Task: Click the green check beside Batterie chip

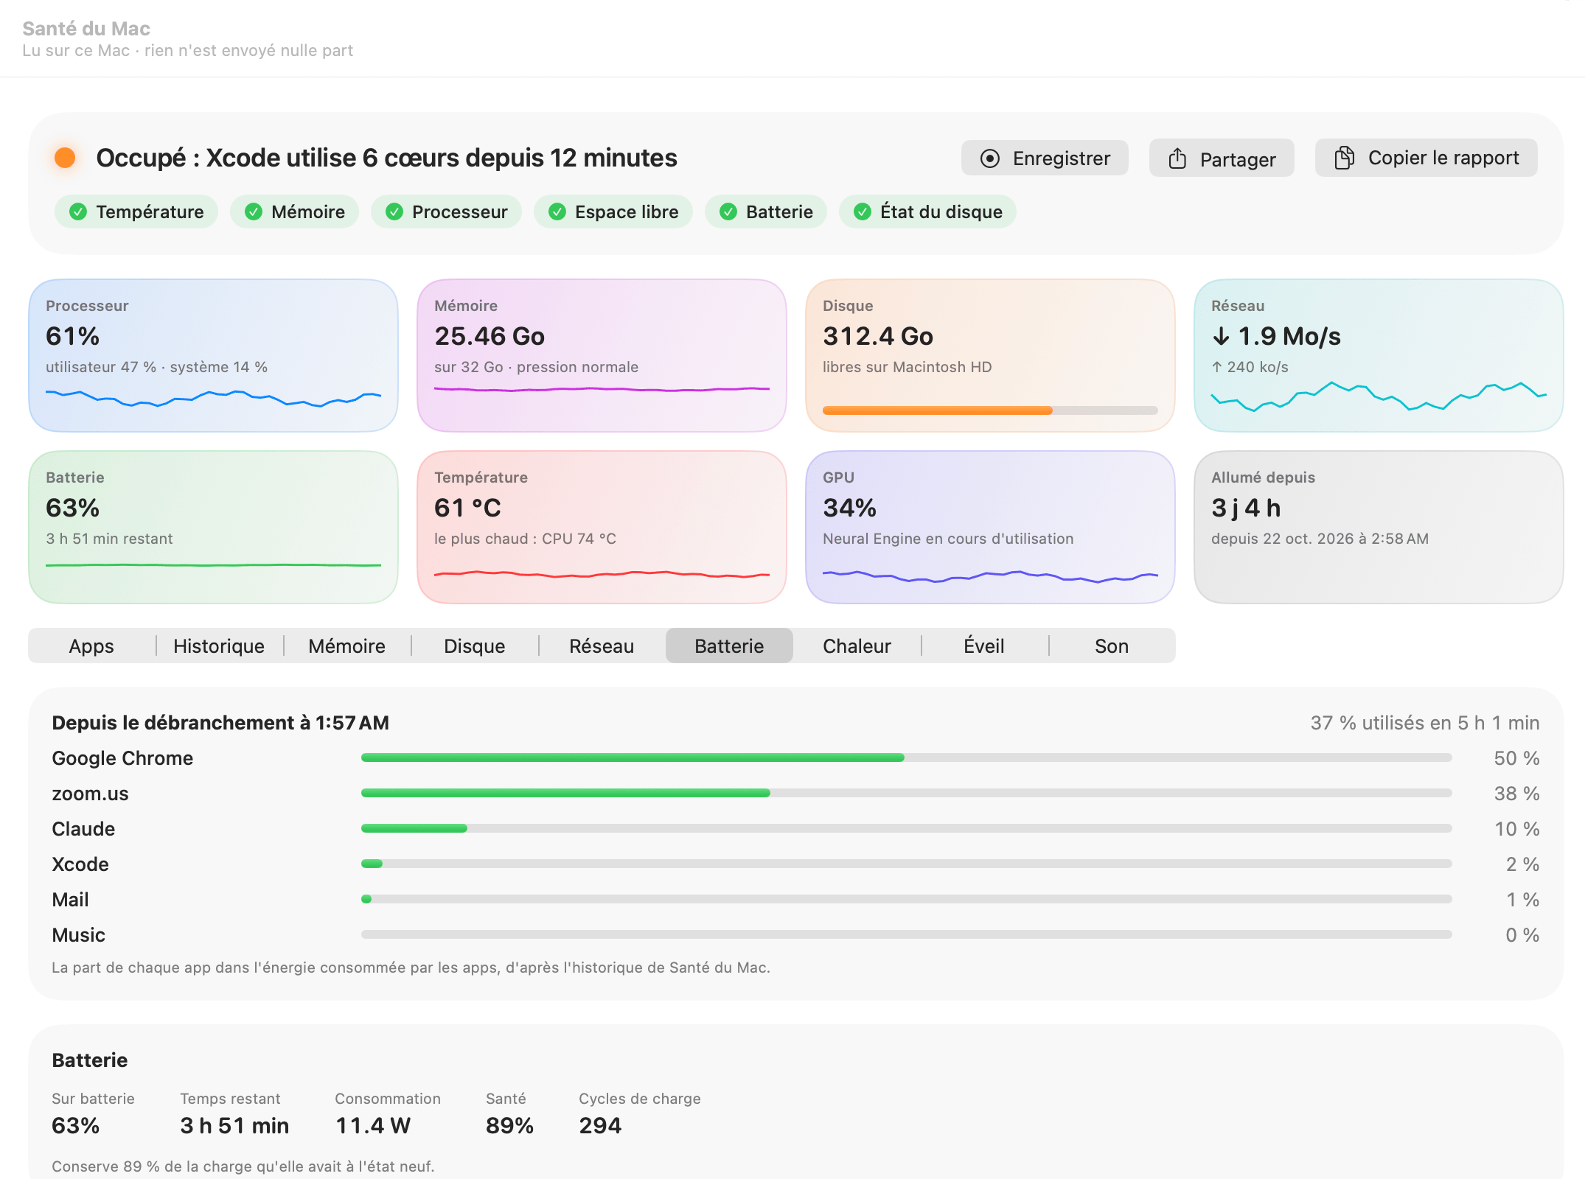Action: 728,212
